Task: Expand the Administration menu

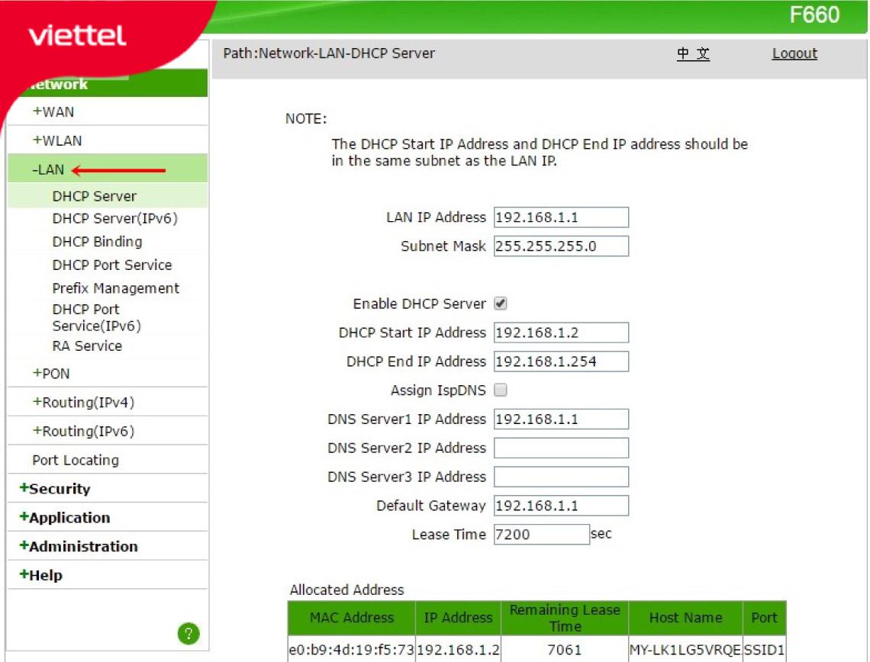Action: (x=79, y=546)
